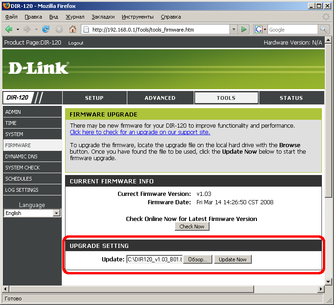
Task: Open the Инструменты menu
Action: (x=138, y=17)
